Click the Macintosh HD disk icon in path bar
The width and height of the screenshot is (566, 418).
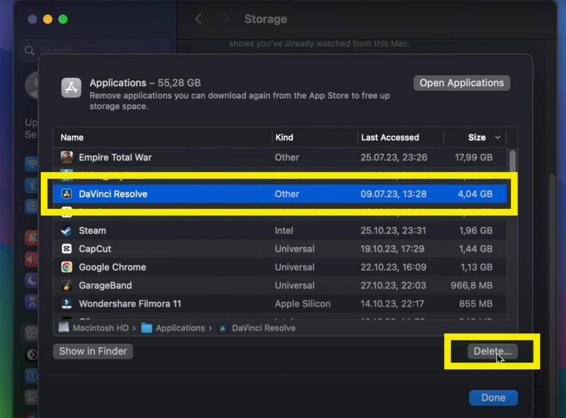tap(64, 328)
